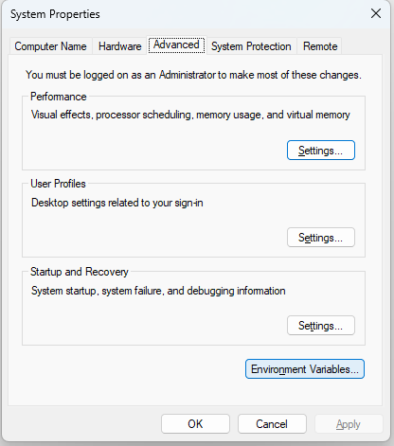Open Startup and Recovery Settings
The image size is (394, 446).
click(x=321, y=326)
